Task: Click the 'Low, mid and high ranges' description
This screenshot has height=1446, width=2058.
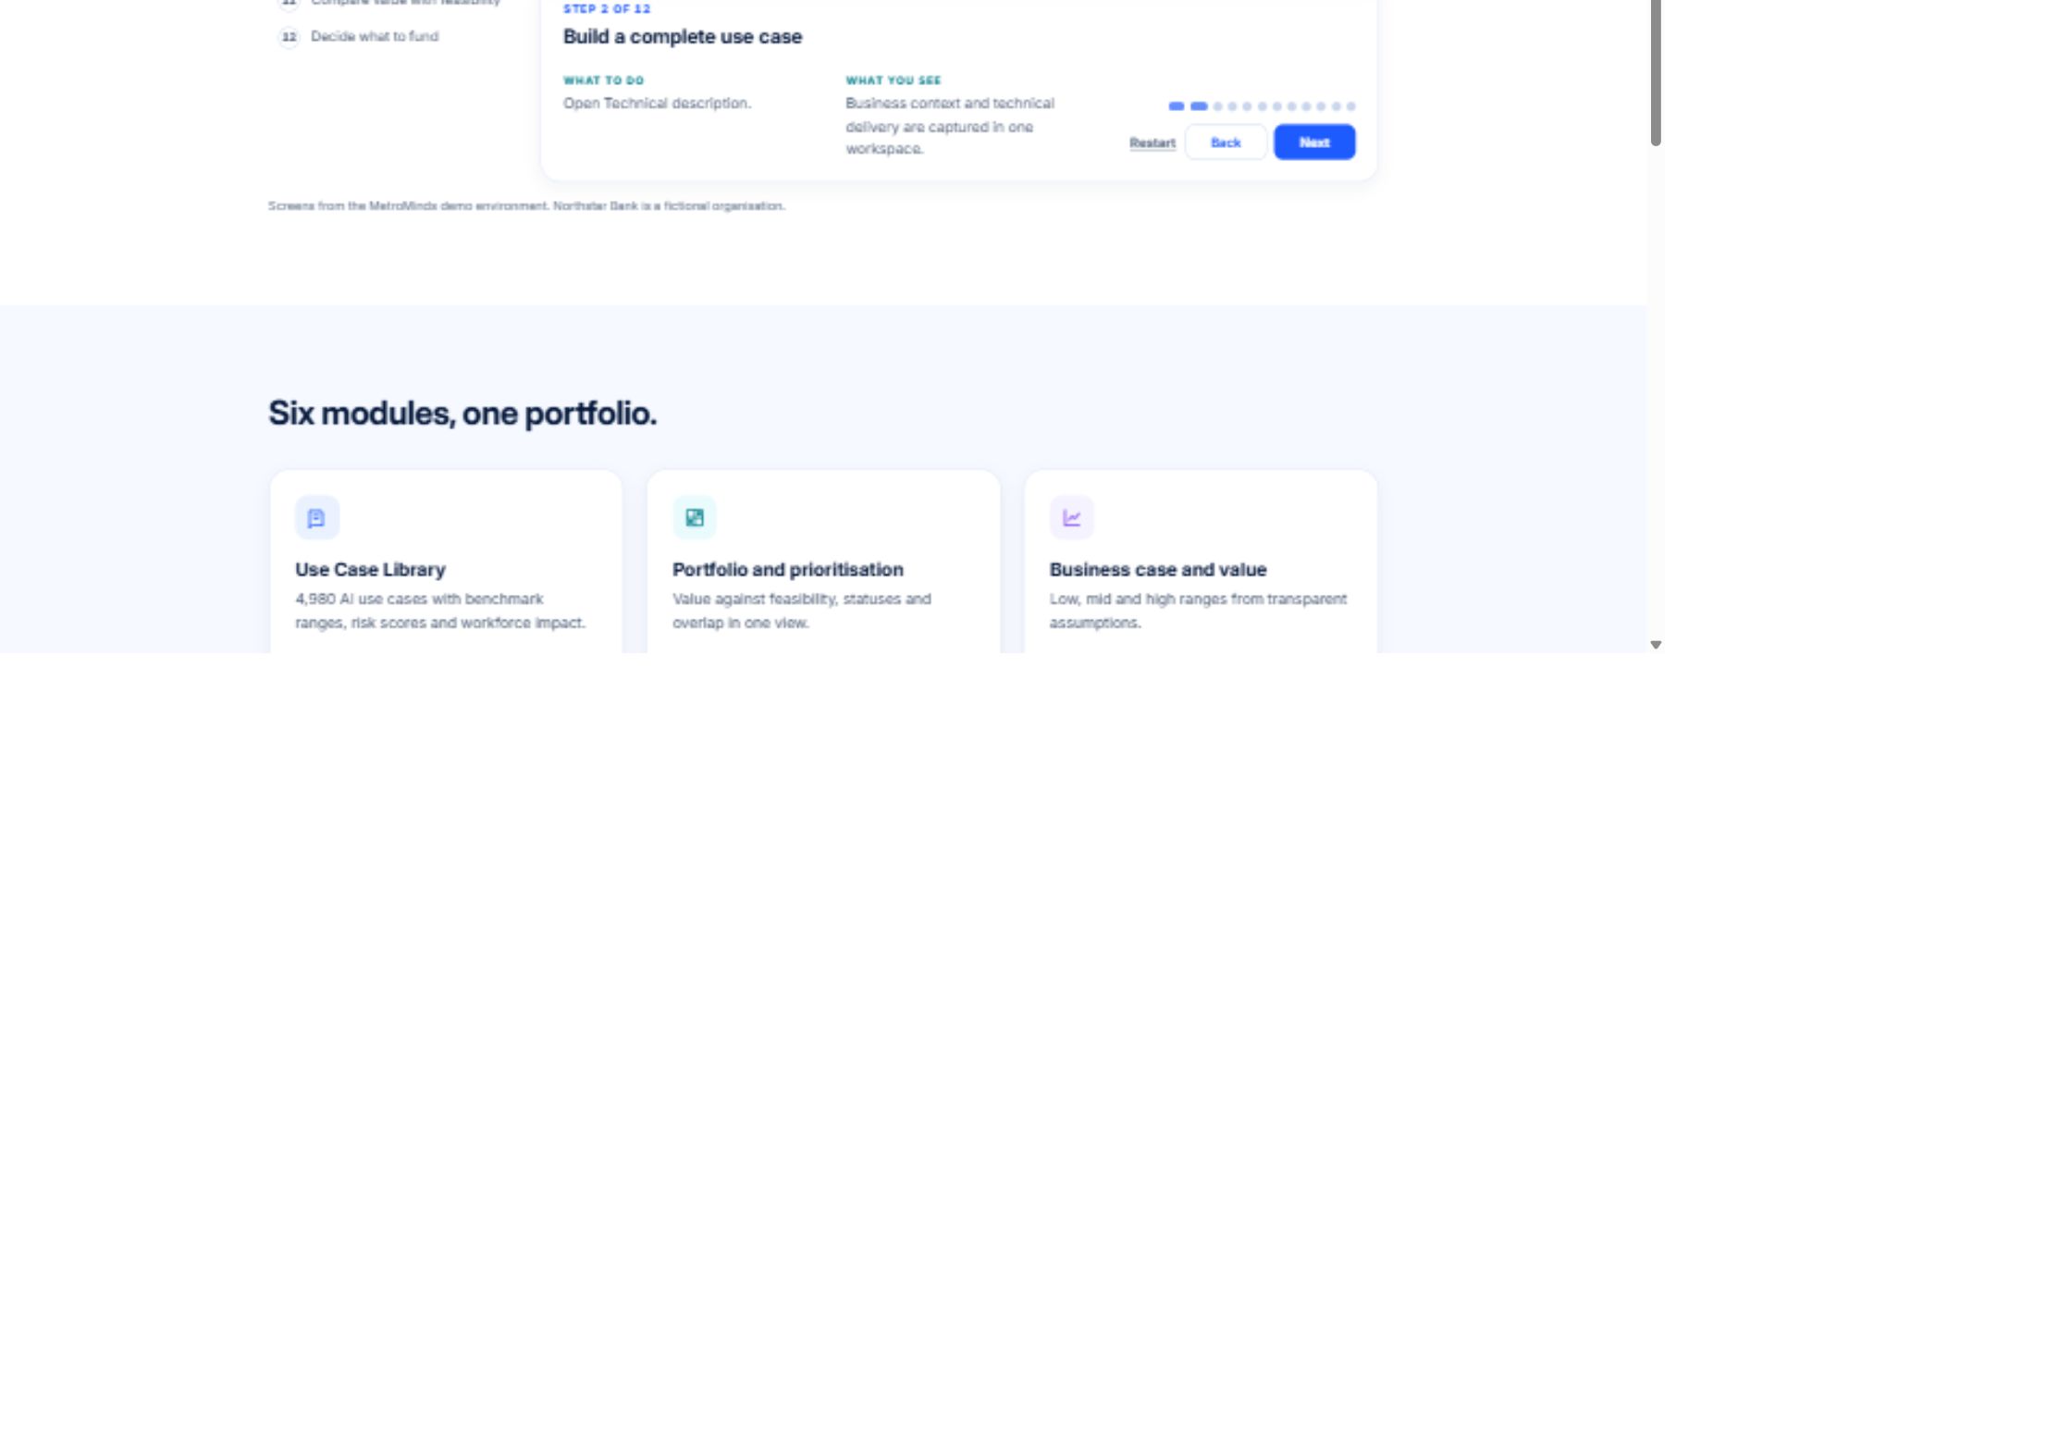Action: click(x=1198, y=612)
